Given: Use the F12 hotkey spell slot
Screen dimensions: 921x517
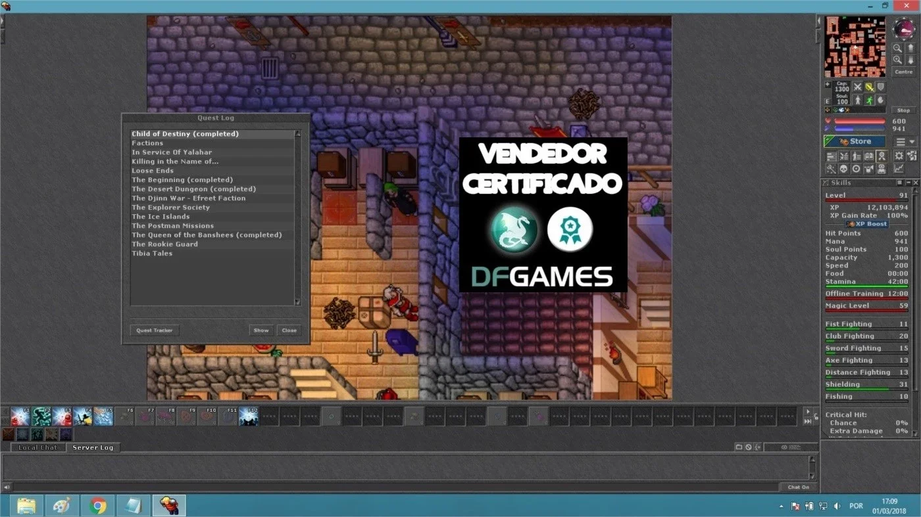Looking at the screenshot, I should coord(249,416).
